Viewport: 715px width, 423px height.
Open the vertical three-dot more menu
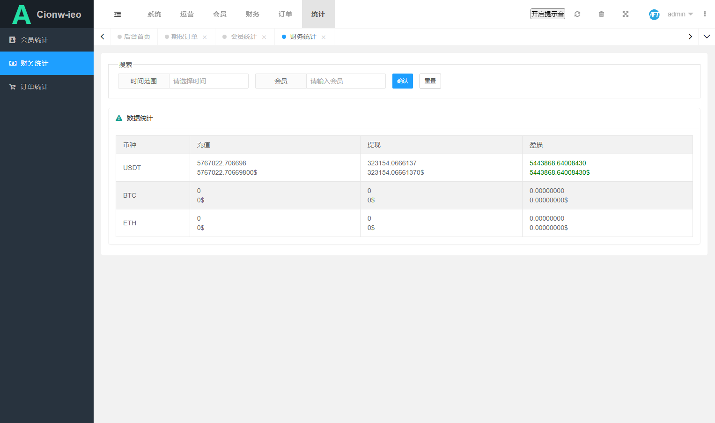tap(705, 14)
